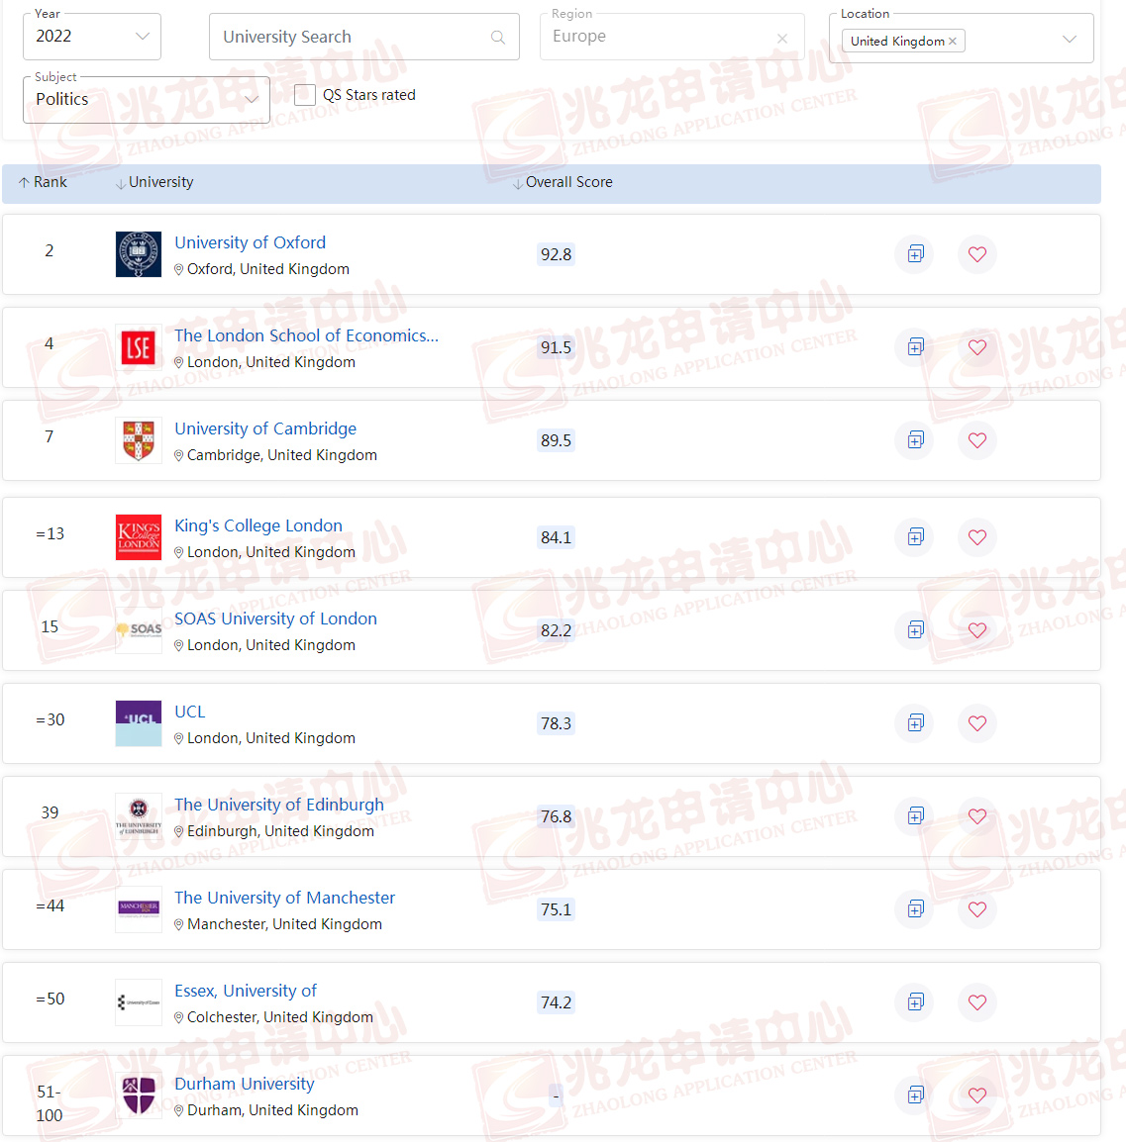Favorite Essex, University of with the heart icon
The width and height of the screenshot is (1126, 1142).
tap(976, 1002)
